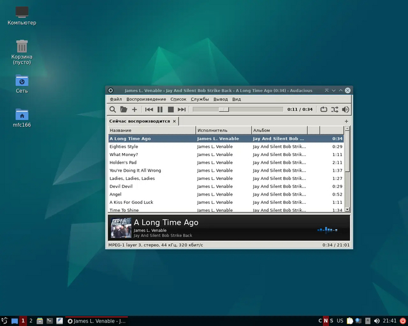
Task: Toggle repeat mode
Action: tap(323, 109)
